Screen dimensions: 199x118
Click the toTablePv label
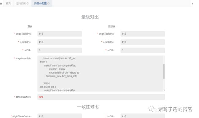(x=24, y=42)
